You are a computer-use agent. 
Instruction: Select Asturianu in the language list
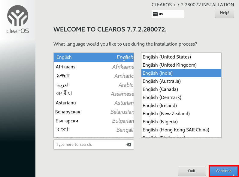point(94,103)
